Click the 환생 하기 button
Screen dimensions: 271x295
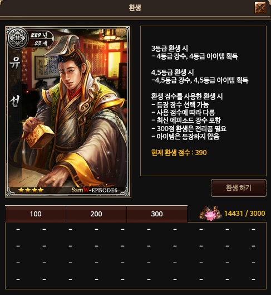point(239,188)
